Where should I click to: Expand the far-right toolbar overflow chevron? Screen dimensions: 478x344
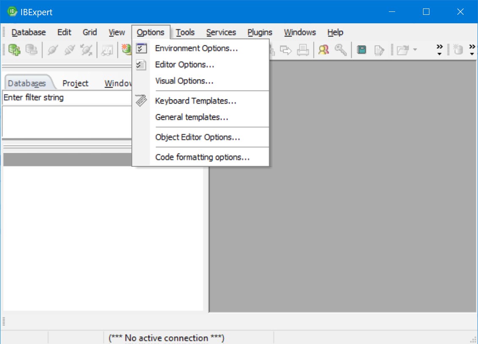[472, 50]
